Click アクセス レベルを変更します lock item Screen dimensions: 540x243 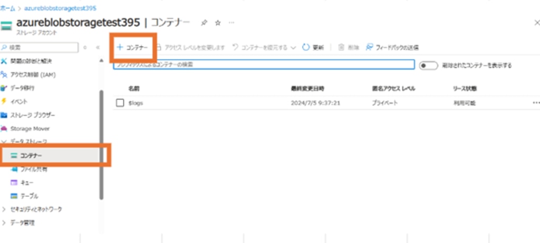[191, 48]
